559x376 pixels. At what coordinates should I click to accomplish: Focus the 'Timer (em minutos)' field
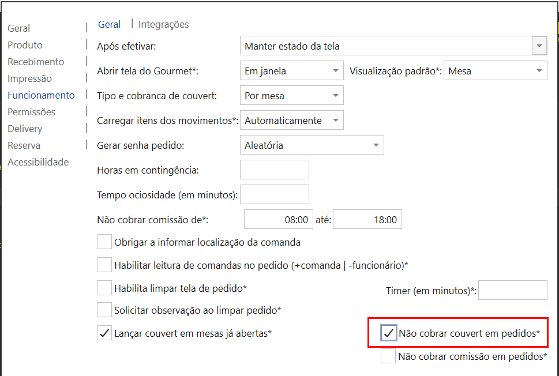point(512,290)
